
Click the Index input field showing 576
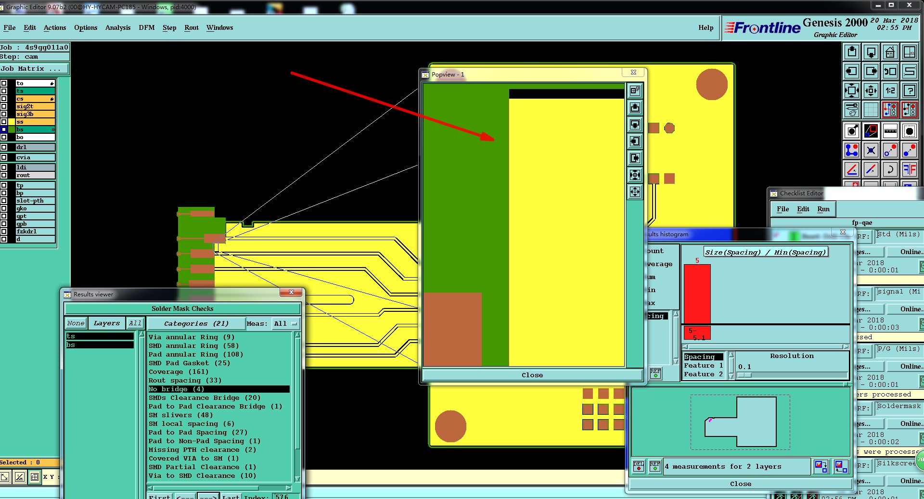287,496
